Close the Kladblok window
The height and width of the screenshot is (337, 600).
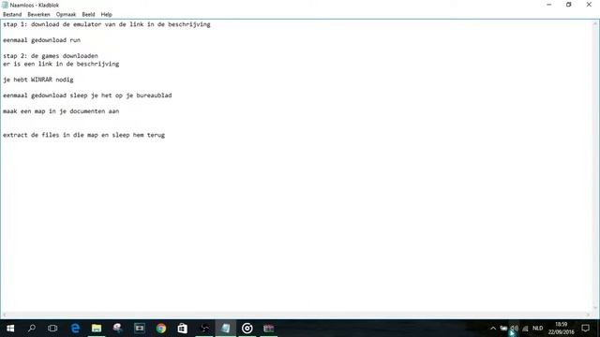589,5
